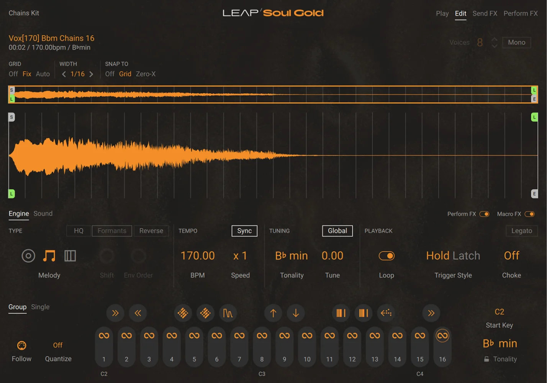This screenshot has height=383, width=547.
Task: Click the up arrow pitch shift icon
Action: tap(273, 313)
